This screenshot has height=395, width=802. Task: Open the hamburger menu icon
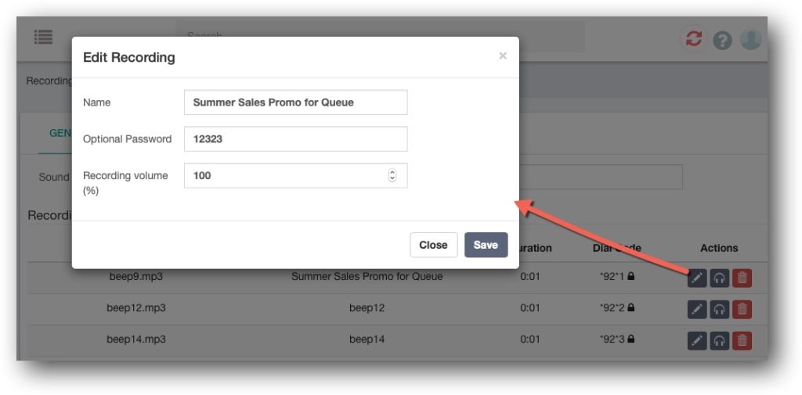[x=44, y=37]
